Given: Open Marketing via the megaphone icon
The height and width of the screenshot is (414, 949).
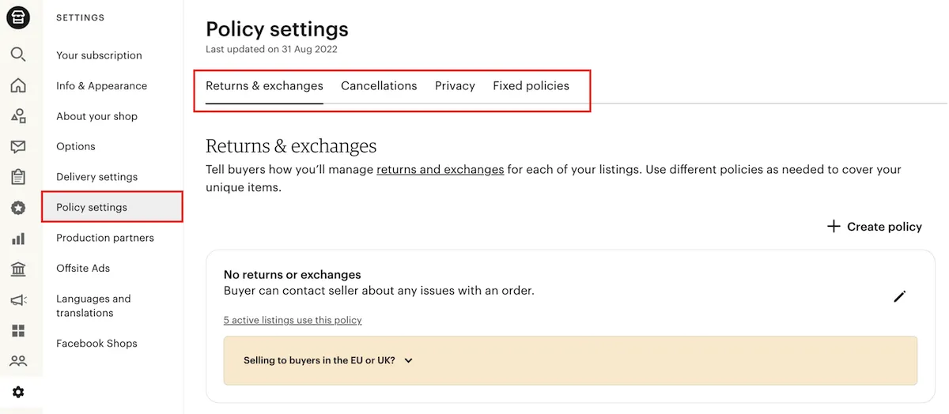Looking at the screenshot, I should (x=18, y=300).
